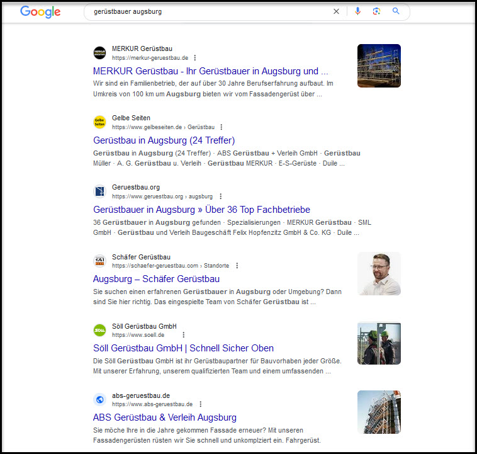Open more options for soell.de result
Viewport: 477px width, 454px height.
pyautogui.click(x=184, y=335)
